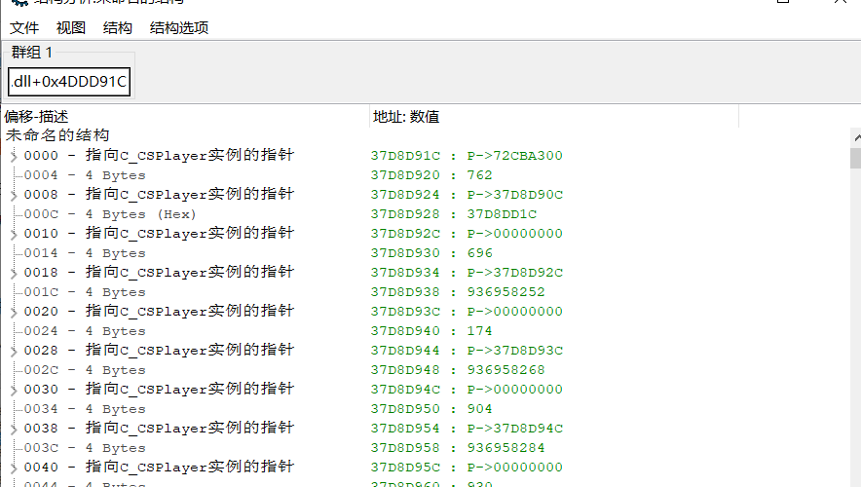Screen dimensions: 861x487
Task: Click the .dll+0x4DDD91C address input field
Action: (69, 82)
